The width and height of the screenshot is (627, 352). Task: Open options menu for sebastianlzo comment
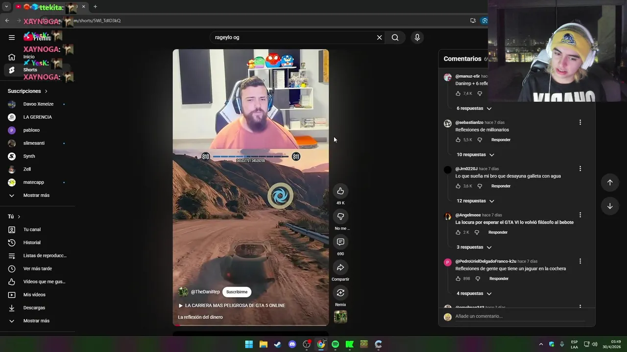point(580,122)
